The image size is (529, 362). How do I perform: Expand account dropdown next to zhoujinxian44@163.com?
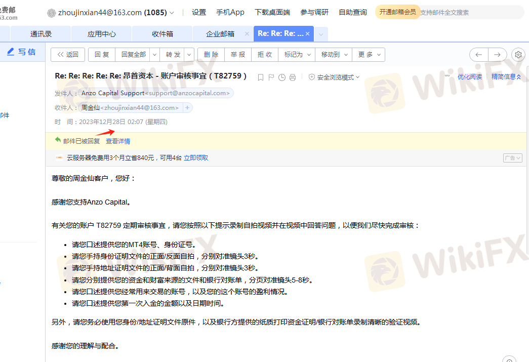(x=172, y=13)
